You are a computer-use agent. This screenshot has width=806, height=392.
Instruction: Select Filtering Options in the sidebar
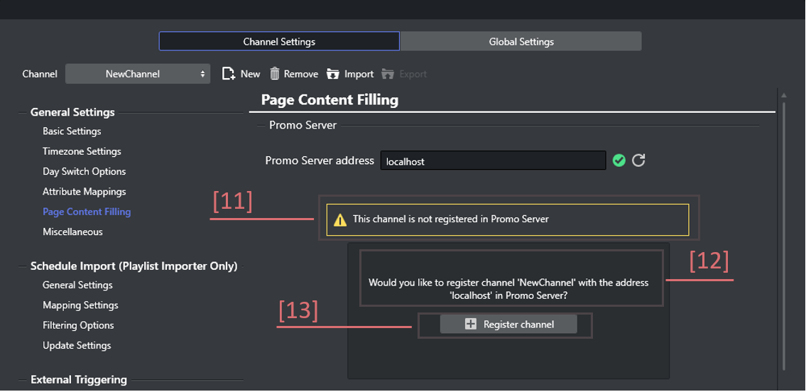(78, 325)
